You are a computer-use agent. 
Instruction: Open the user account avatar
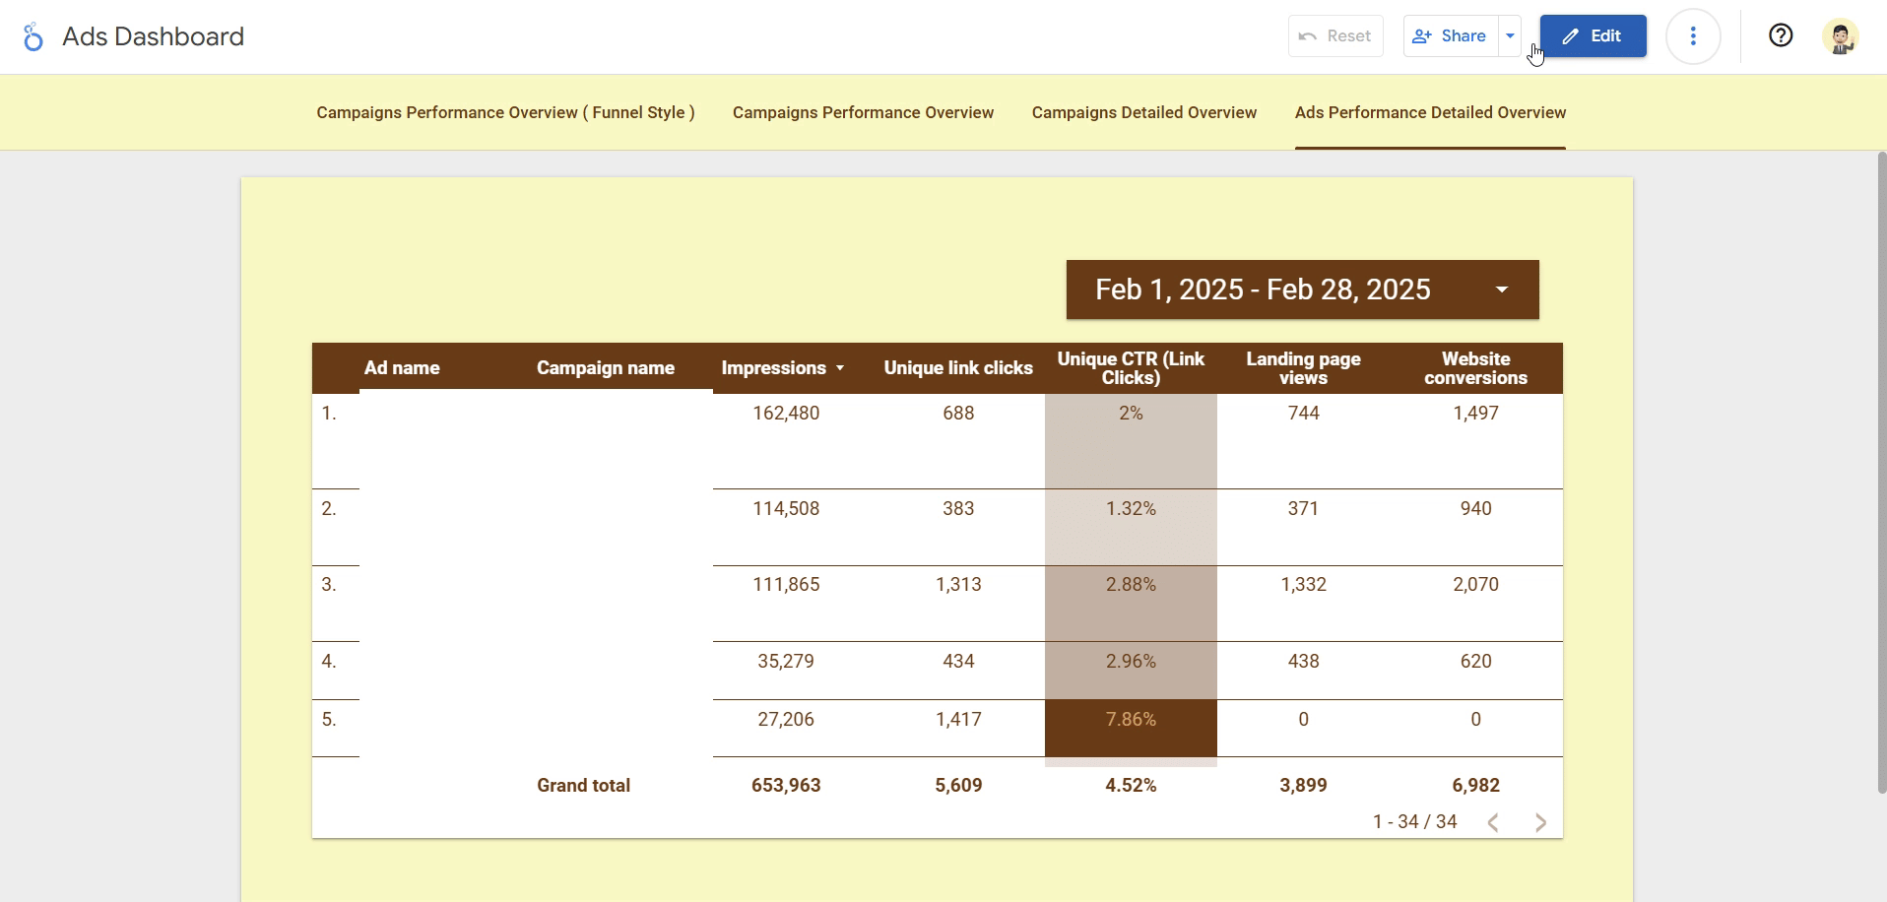click(x=1840, y=36)
